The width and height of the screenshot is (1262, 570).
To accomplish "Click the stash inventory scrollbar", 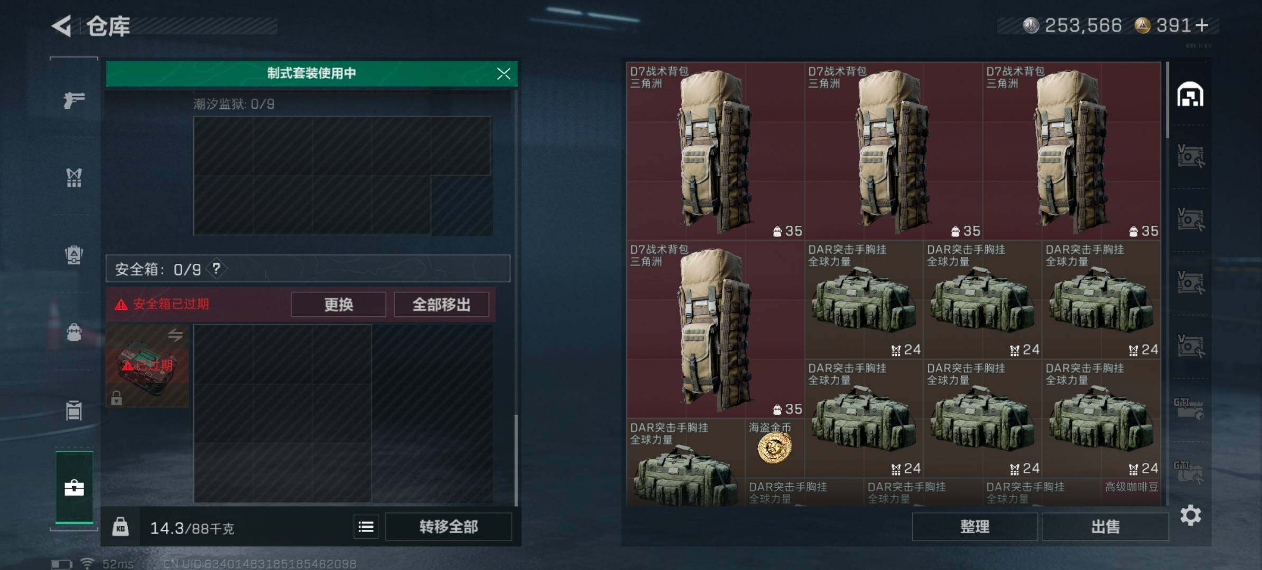I will (x=1167, y=100).
